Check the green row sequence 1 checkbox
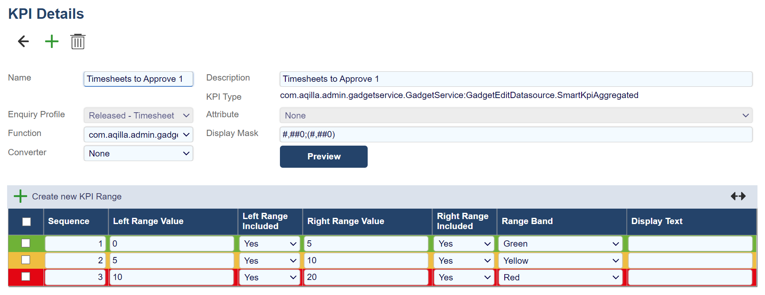This screenshot has height=295, width=765. tap(26, 243)
